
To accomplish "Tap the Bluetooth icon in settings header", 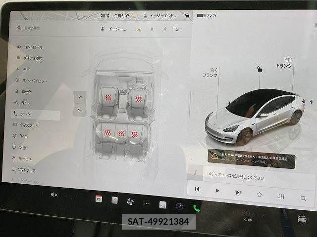I will coord(165,29).
